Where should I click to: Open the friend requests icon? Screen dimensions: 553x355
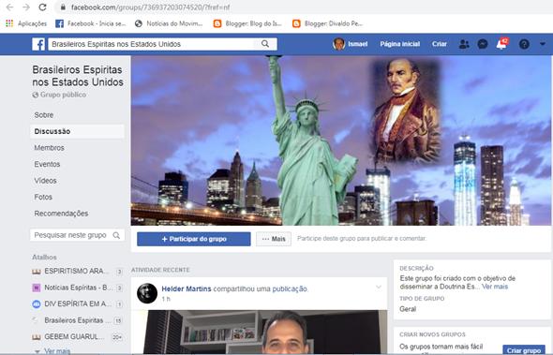coord(464,44)
